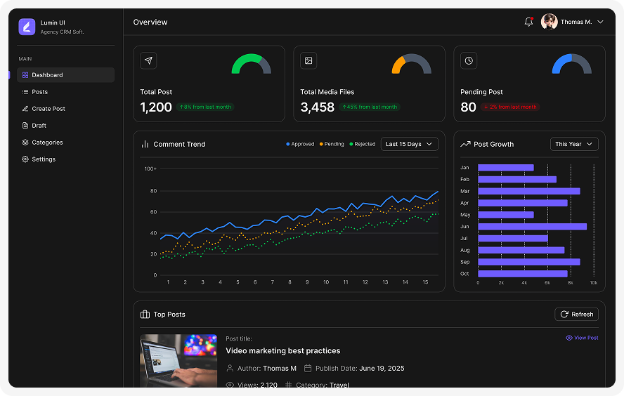This screenshot has height=396, width=624.
Task: Click the laptop thumbnail of the top post
Action: click(x=178, y=360)
